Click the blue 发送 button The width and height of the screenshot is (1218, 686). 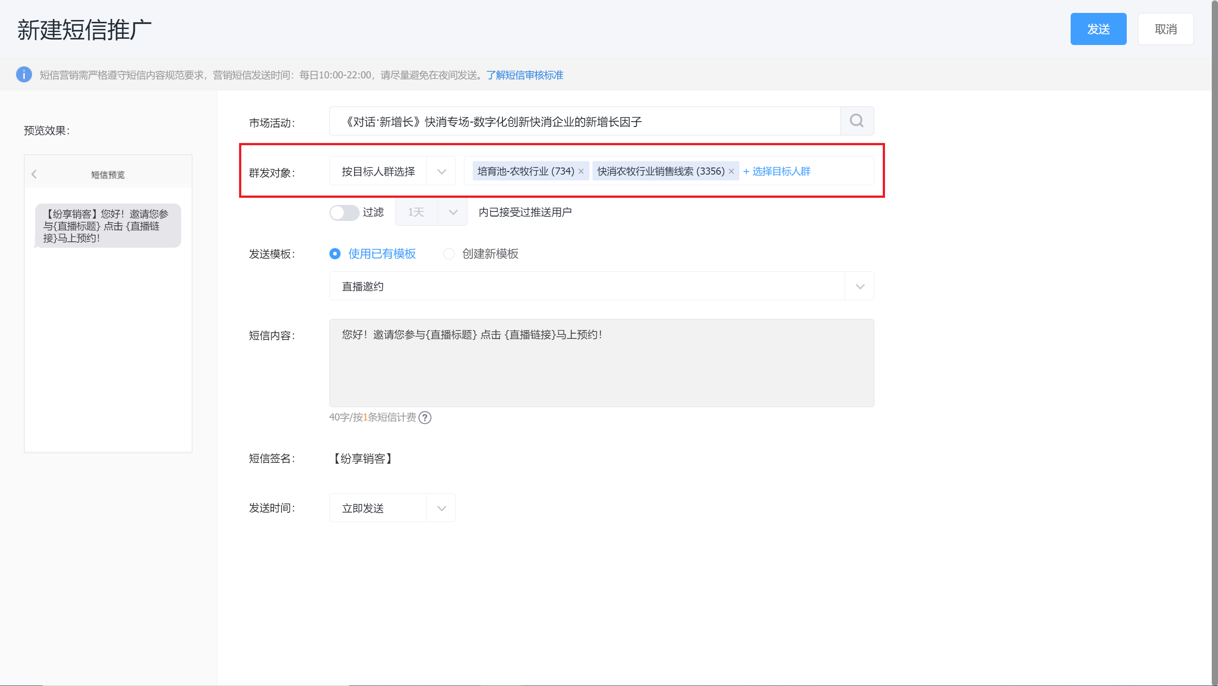[1098, 29]
